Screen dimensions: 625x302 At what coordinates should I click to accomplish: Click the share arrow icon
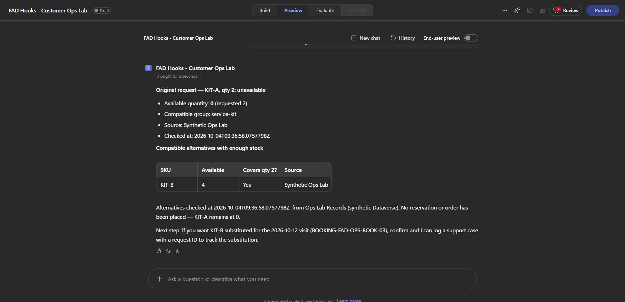coord(530,10)
